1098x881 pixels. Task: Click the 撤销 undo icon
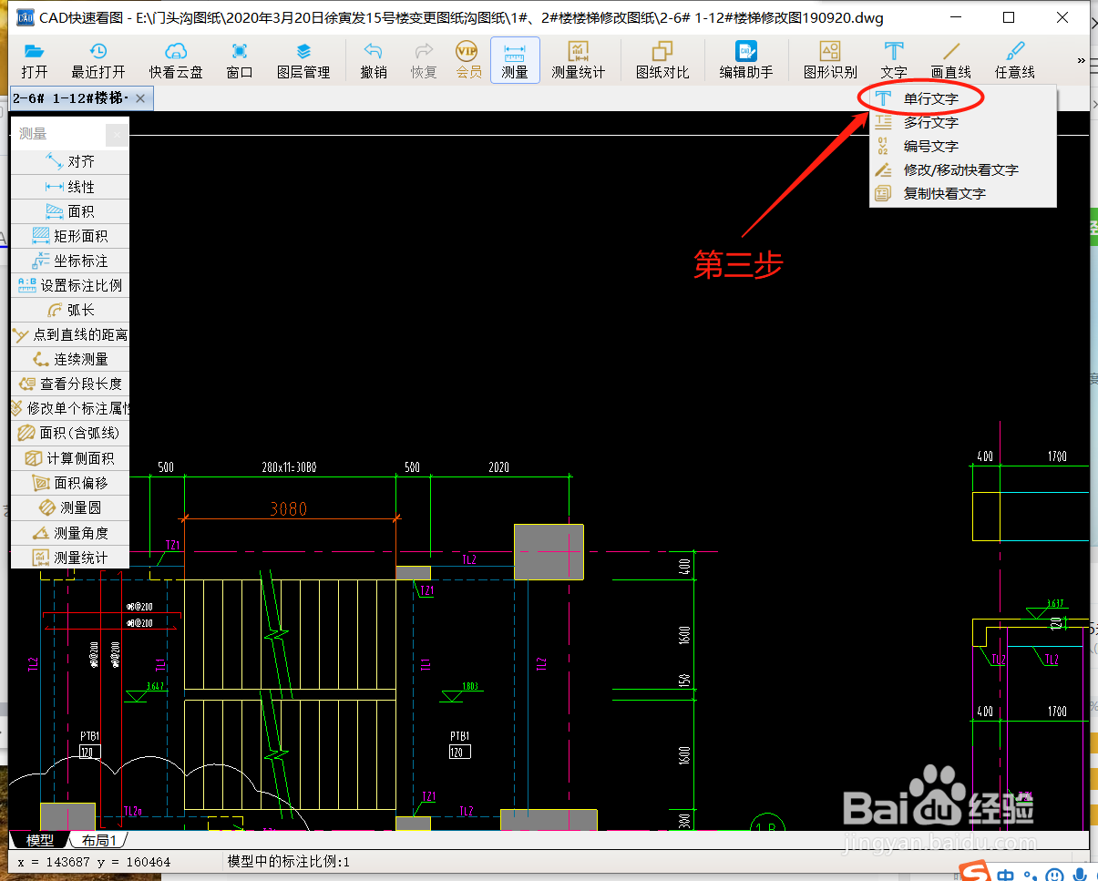372,58
